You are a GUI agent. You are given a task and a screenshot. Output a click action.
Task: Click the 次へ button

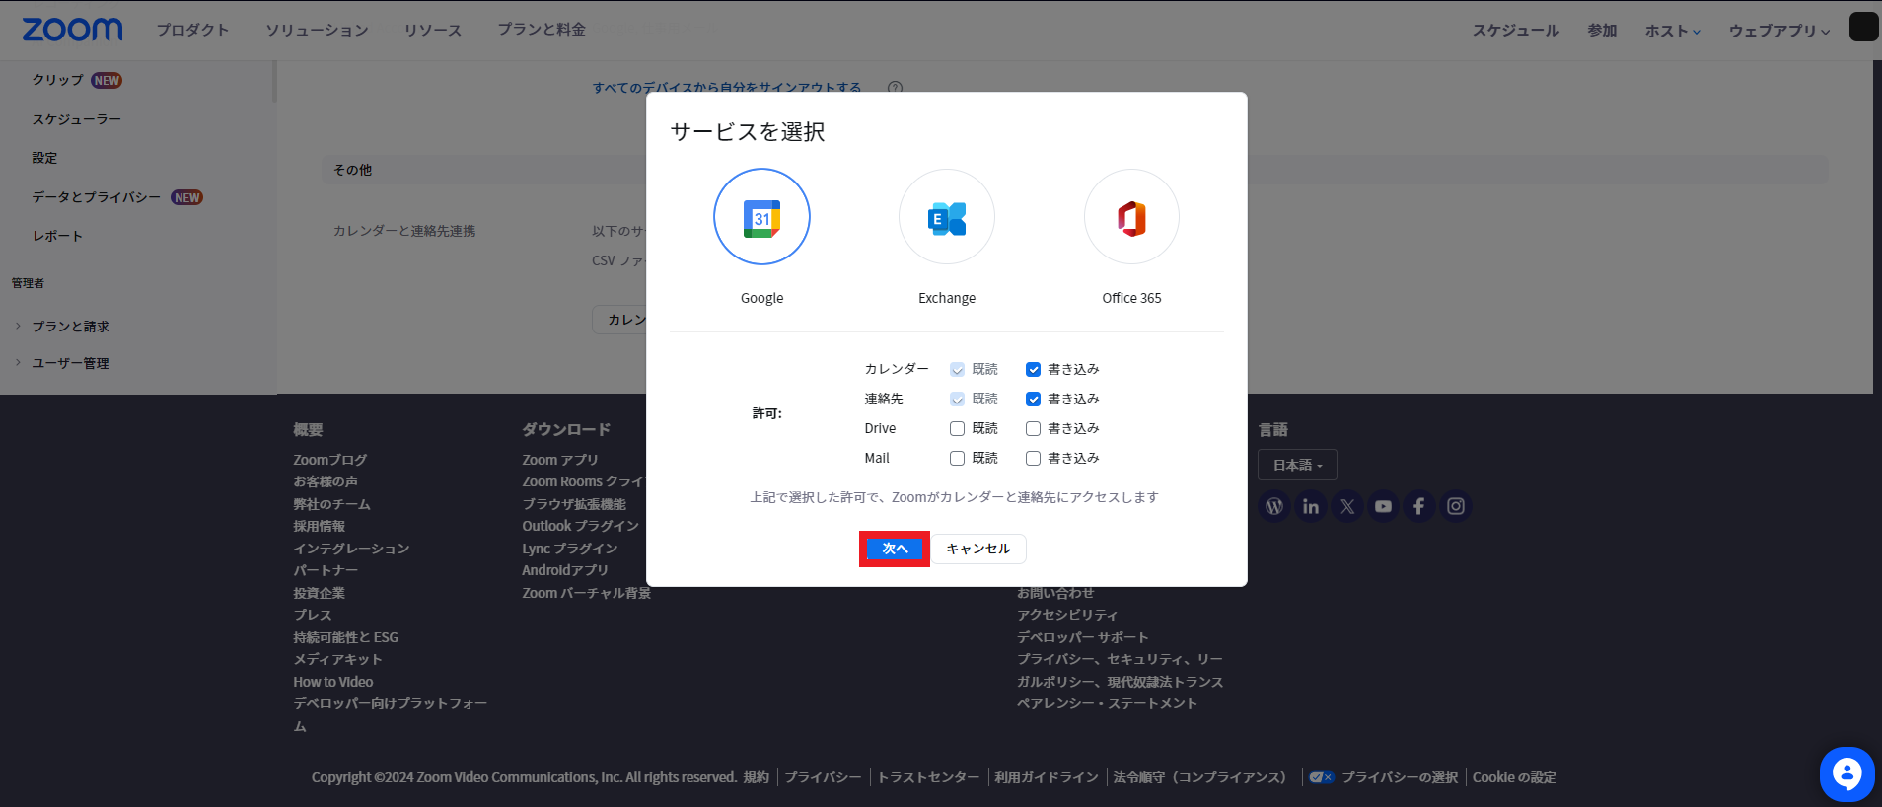pyautogui.click(x=895, y=549)
